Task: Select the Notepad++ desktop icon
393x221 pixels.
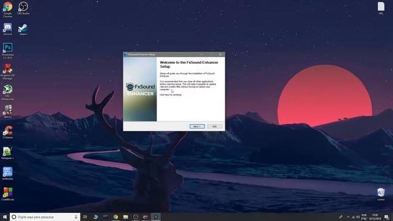Action: pos(7,153)
